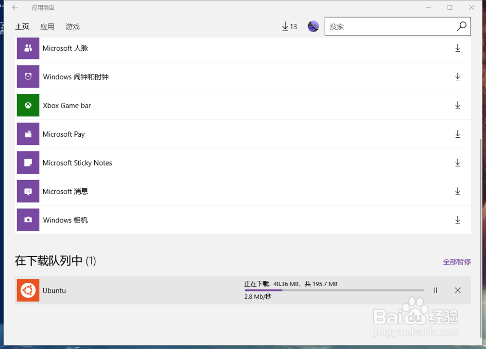Download Microsoft Pay update
The width and height of the screenshot is (486, 349).
coord(457,134)
